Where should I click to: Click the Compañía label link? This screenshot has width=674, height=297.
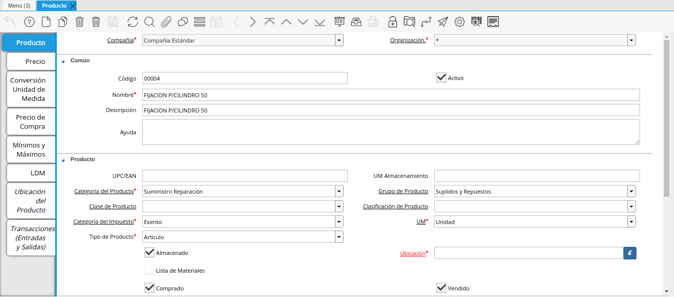120,40
